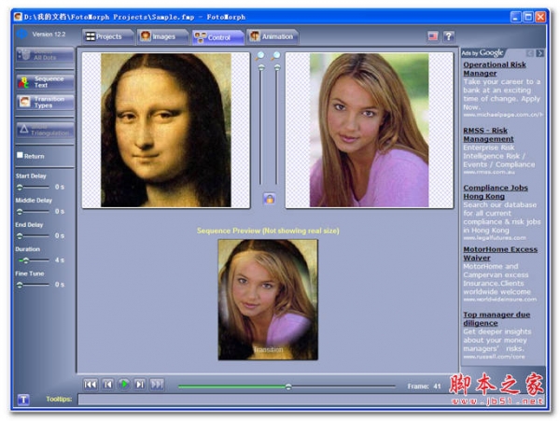Open Sequence Text settings
The width and height of the screenshot is (560, 421).
coord(45,82)
